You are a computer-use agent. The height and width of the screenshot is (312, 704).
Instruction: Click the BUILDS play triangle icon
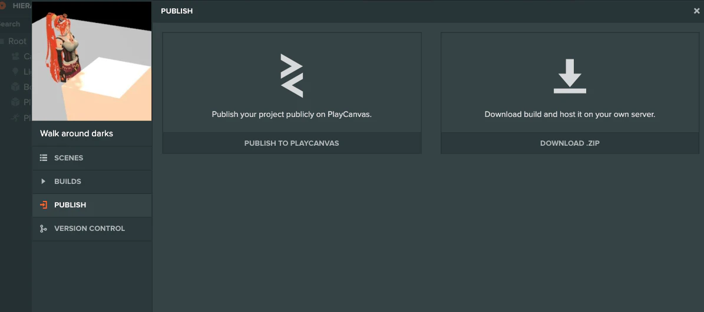44,182
